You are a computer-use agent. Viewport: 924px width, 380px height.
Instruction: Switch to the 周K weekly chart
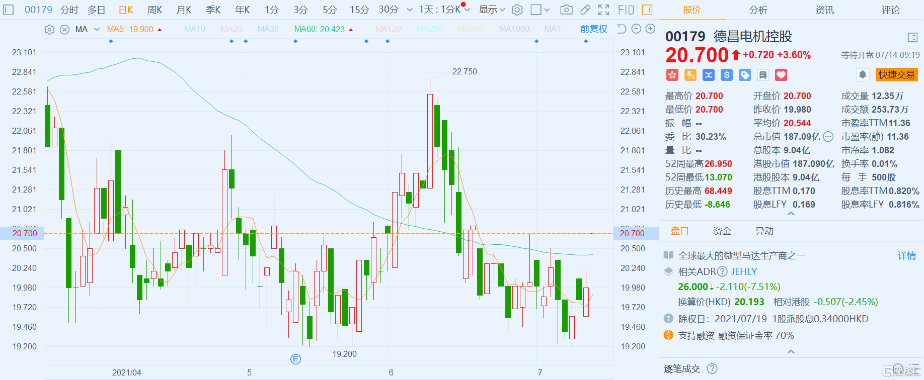155,10
